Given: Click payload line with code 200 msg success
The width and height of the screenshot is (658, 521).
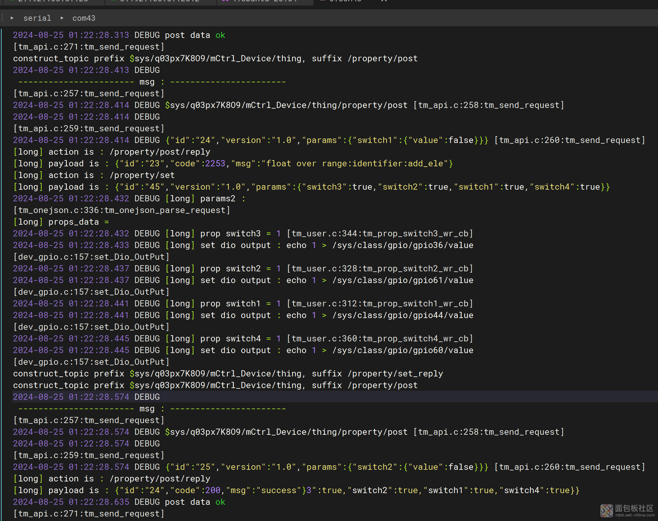Looking at the screenshot, I should click(296, 490).
